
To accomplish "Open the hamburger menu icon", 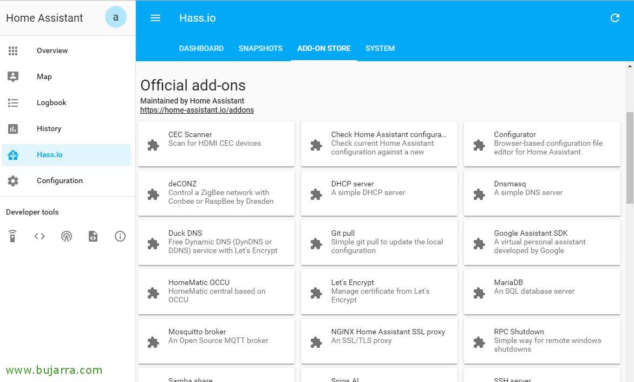I will click(x=155, y=18).
